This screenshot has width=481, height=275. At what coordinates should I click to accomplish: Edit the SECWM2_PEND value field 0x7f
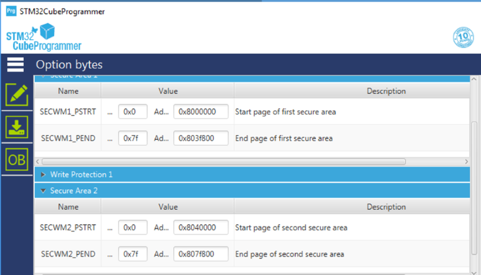(x=133, y=254)
